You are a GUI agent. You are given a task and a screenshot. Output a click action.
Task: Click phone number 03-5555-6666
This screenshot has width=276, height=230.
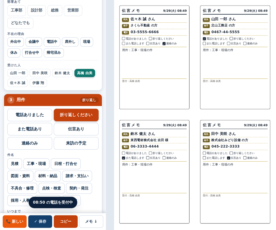pyautogui.click(x=145, y=32)
